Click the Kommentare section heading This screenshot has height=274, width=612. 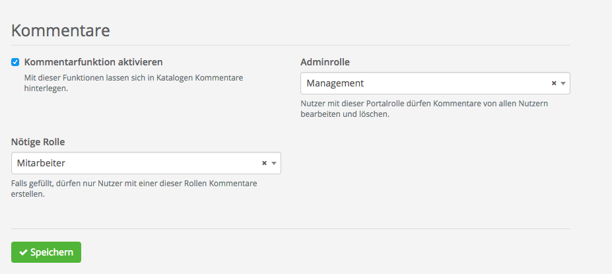point(60,30)
